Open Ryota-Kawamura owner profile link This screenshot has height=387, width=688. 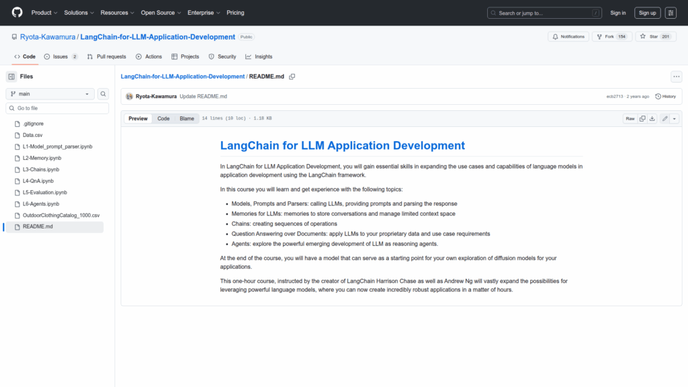tap(48, 37)
